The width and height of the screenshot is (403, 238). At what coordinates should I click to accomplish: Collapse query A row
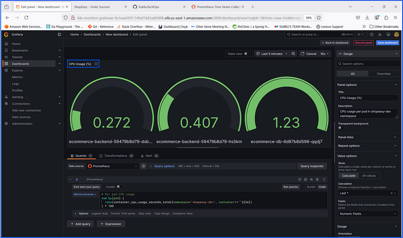[71, 180]
